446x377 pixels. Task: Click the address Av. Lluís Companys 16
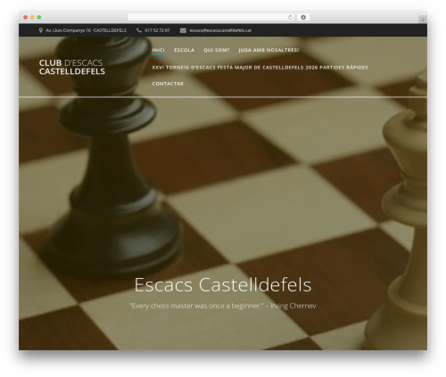click(86, 30)
